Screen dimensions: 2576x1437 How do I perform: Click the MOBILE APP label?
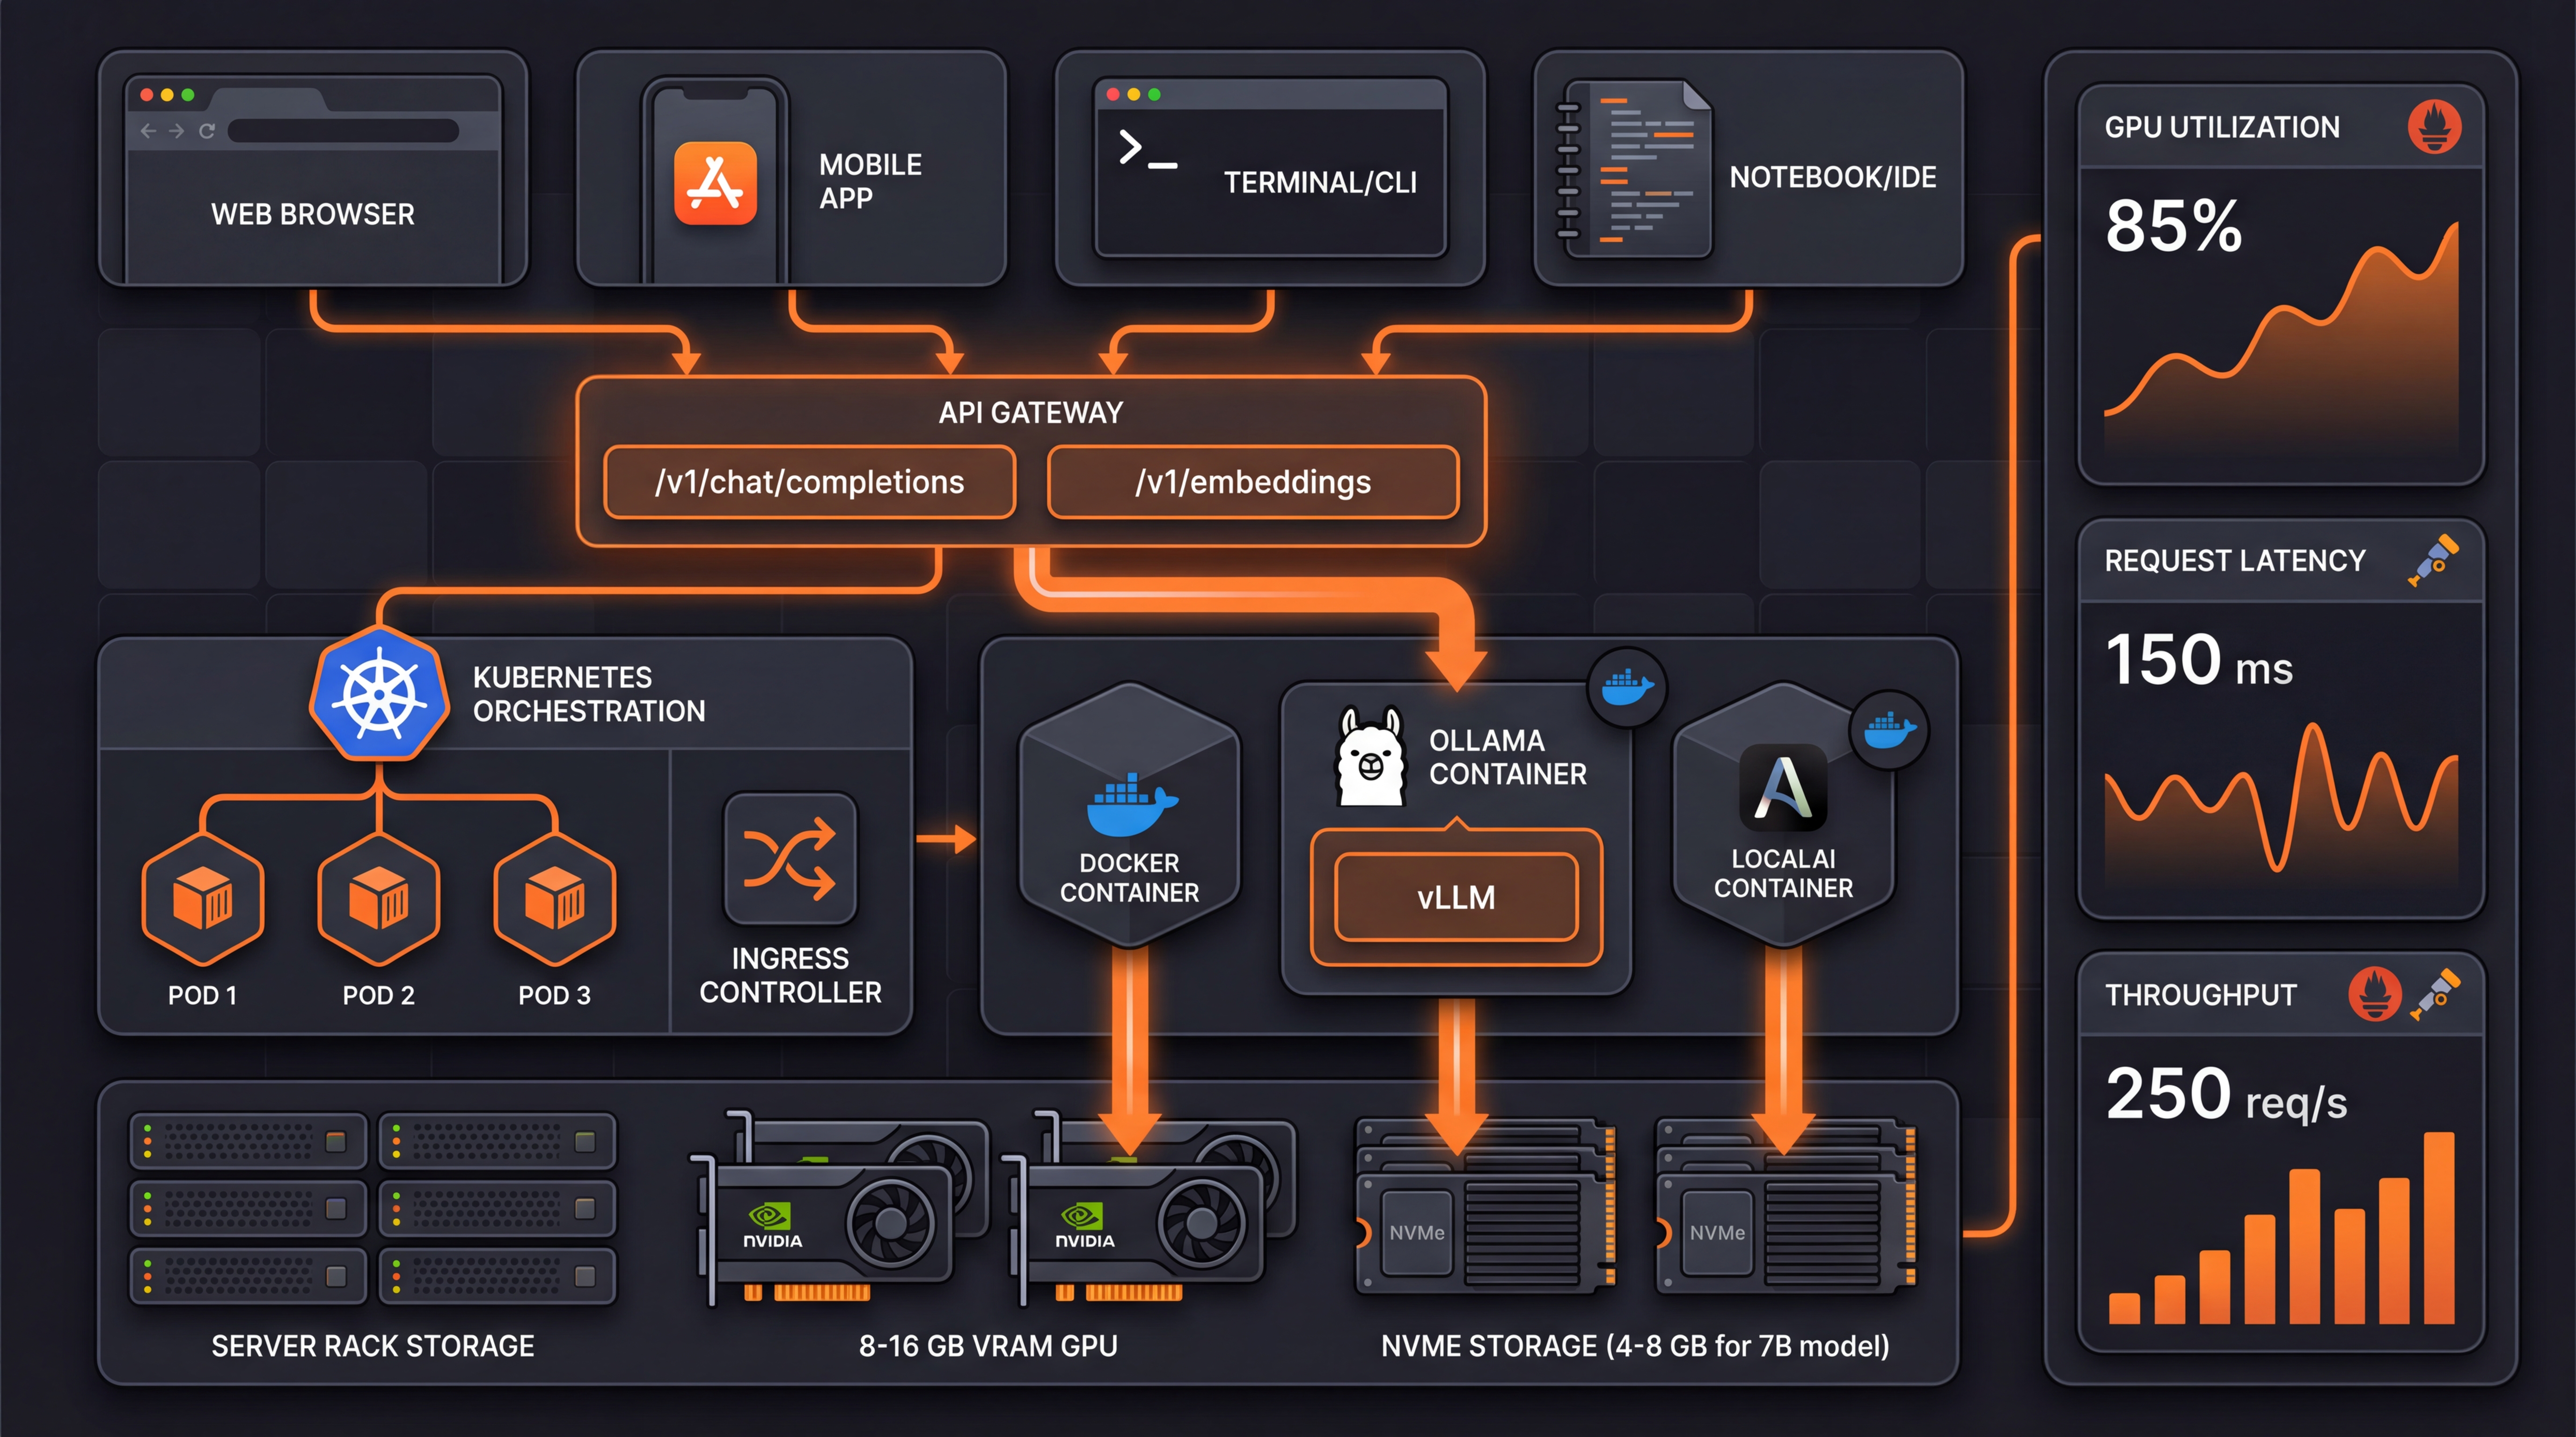tap(870, 181)
